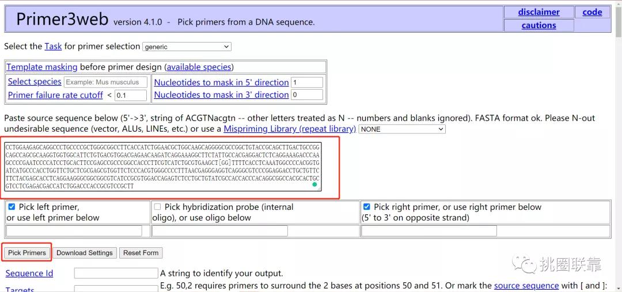Click the left primer sequence input box
622x292 pixels.
point(74,231)
